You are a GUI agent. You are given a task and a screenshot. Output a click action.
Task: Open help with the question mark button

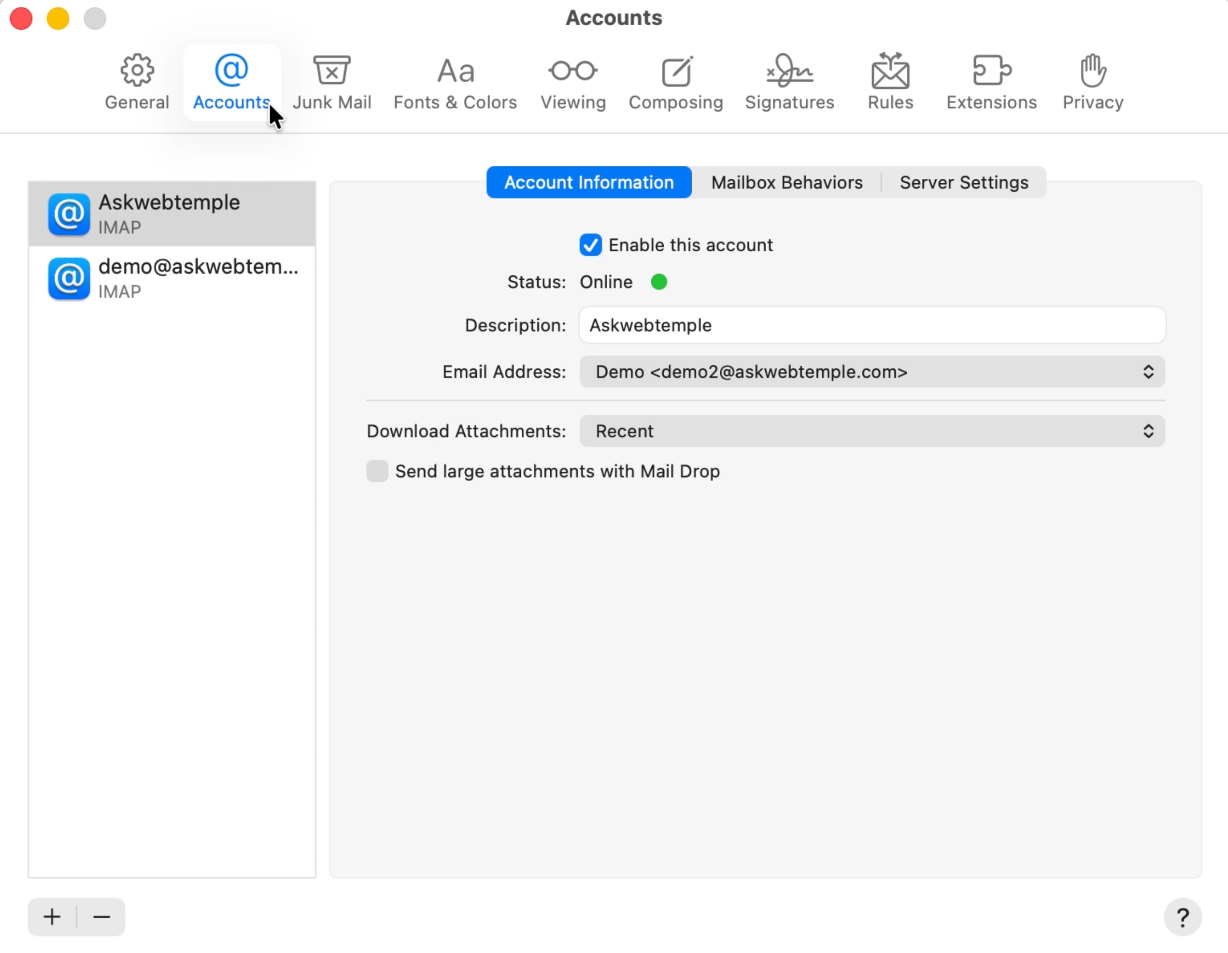click(x=1183, y=917)
